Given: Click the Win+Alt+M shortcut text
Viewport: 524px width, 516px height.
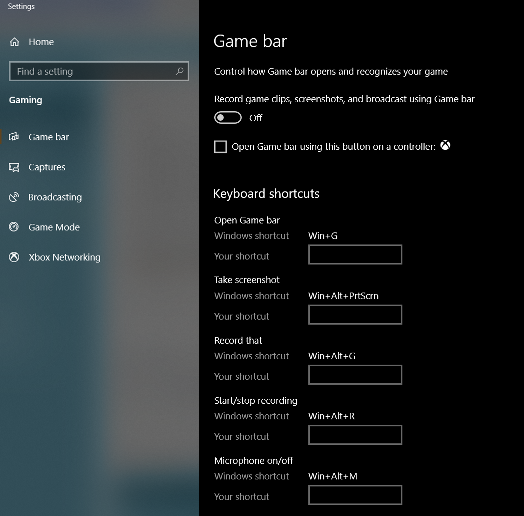Looking at the screenshot, I should point(332,476).
